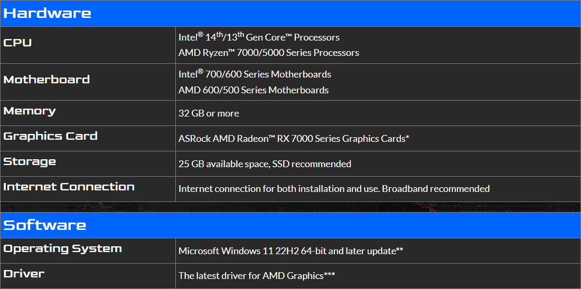Click the Motherboard row label
This screenshot has width=581, height=289.
46,80
